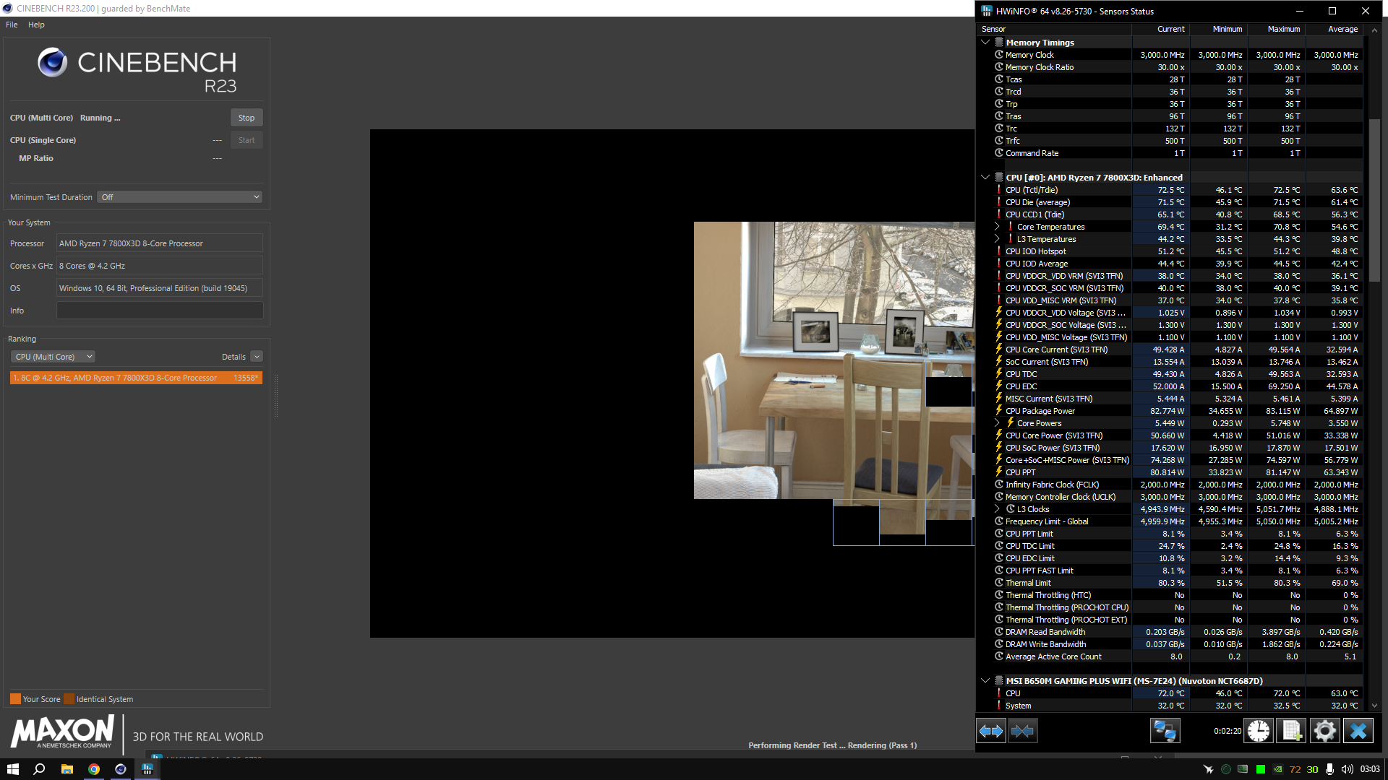Select the Frequency Limit - Global row

[x=1170, y=521]
